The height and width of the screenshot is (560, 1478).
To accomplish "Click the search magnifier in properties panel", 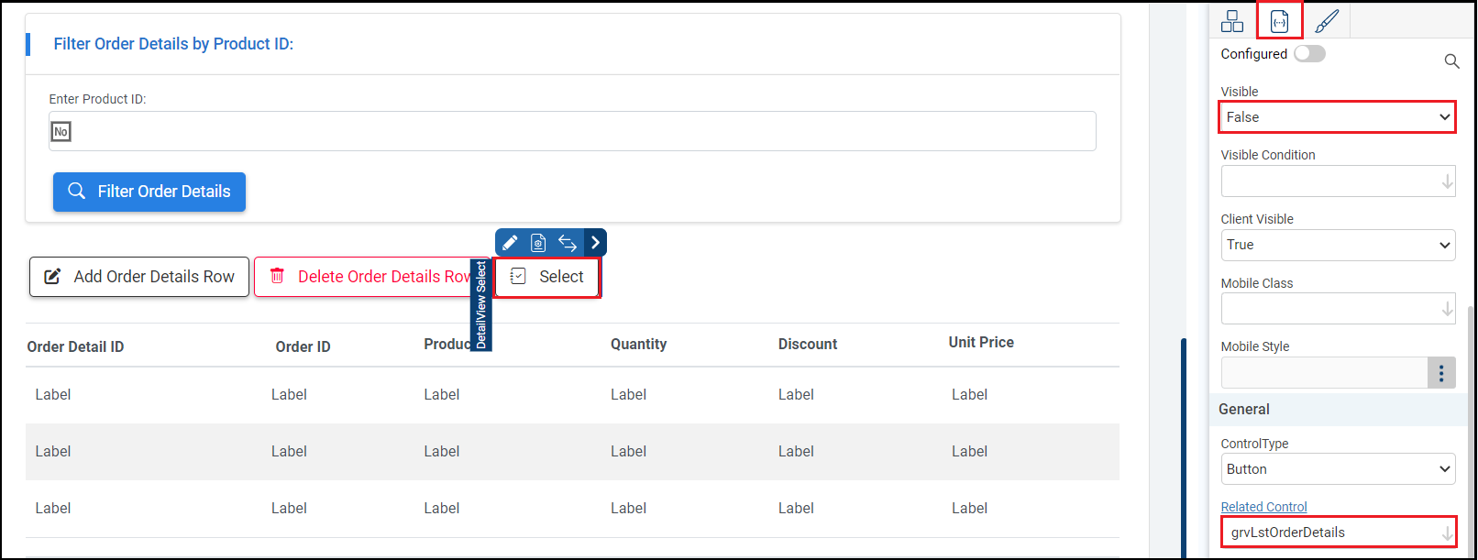I will click(1451, 61).
